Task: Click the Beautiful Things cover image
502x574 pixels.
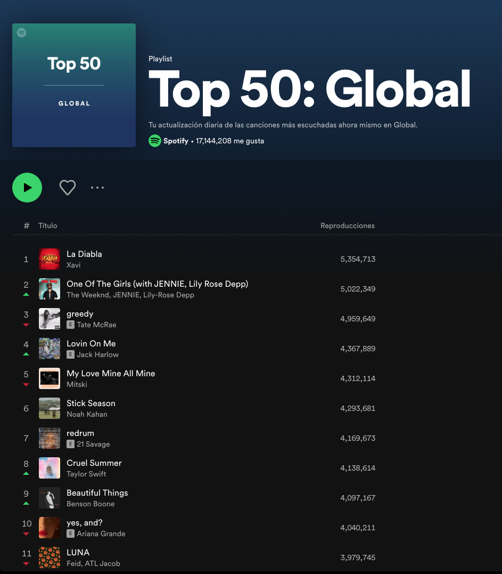Action: point(50,498)
